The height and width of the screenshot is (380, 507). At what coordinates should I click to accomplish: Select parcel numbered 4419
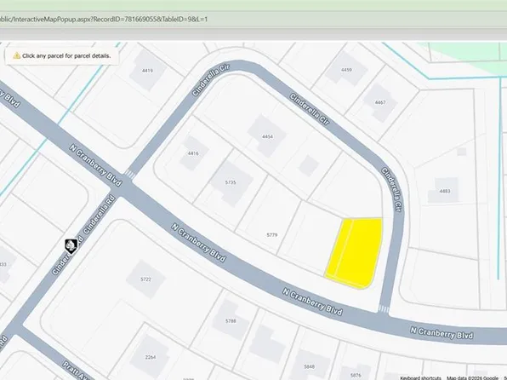(147, 71)
